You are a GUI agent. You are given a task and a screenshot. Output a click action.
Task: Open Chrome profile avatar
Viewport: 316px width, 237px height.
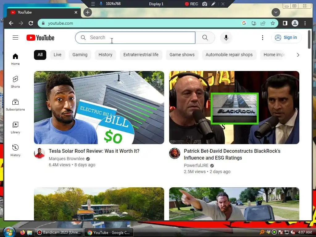click(x=295, y=23)
